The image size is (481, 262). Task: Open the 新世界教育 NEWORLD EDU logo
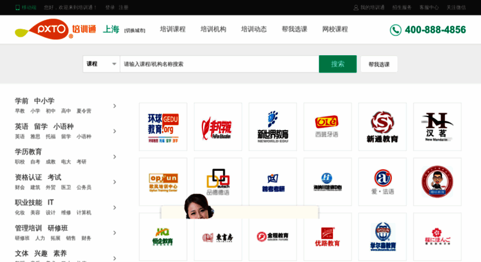coord(273,127)
